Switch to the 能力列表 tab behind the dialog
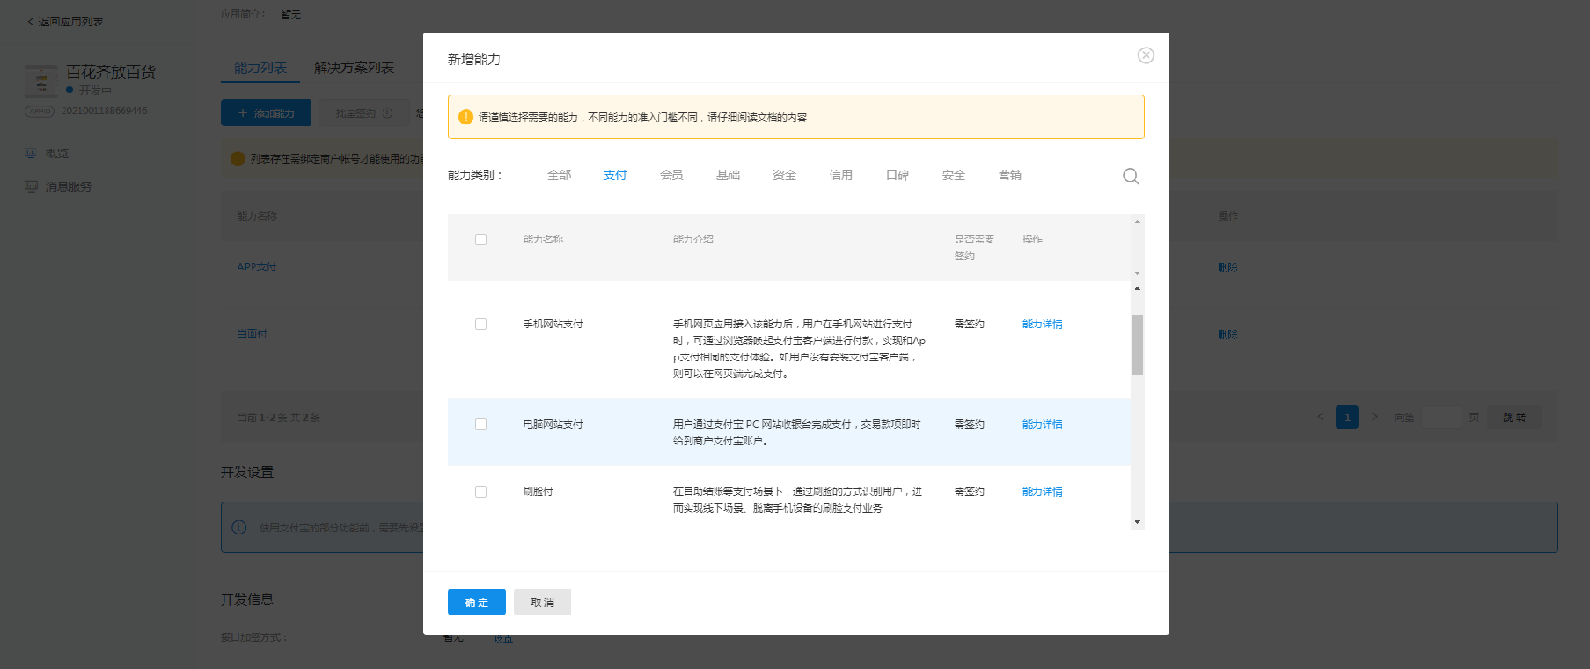The width and height of the screenshot is (1590, 669). click(x=260, y=68)
